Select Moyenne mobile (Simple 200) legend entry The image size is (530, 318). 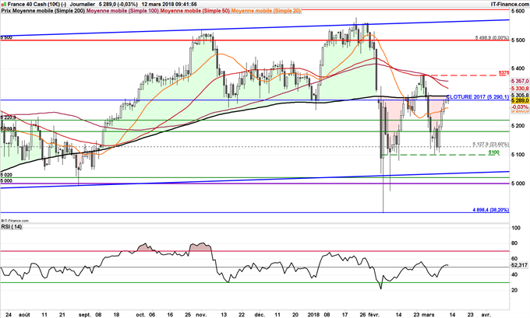[x=48, y=11]
